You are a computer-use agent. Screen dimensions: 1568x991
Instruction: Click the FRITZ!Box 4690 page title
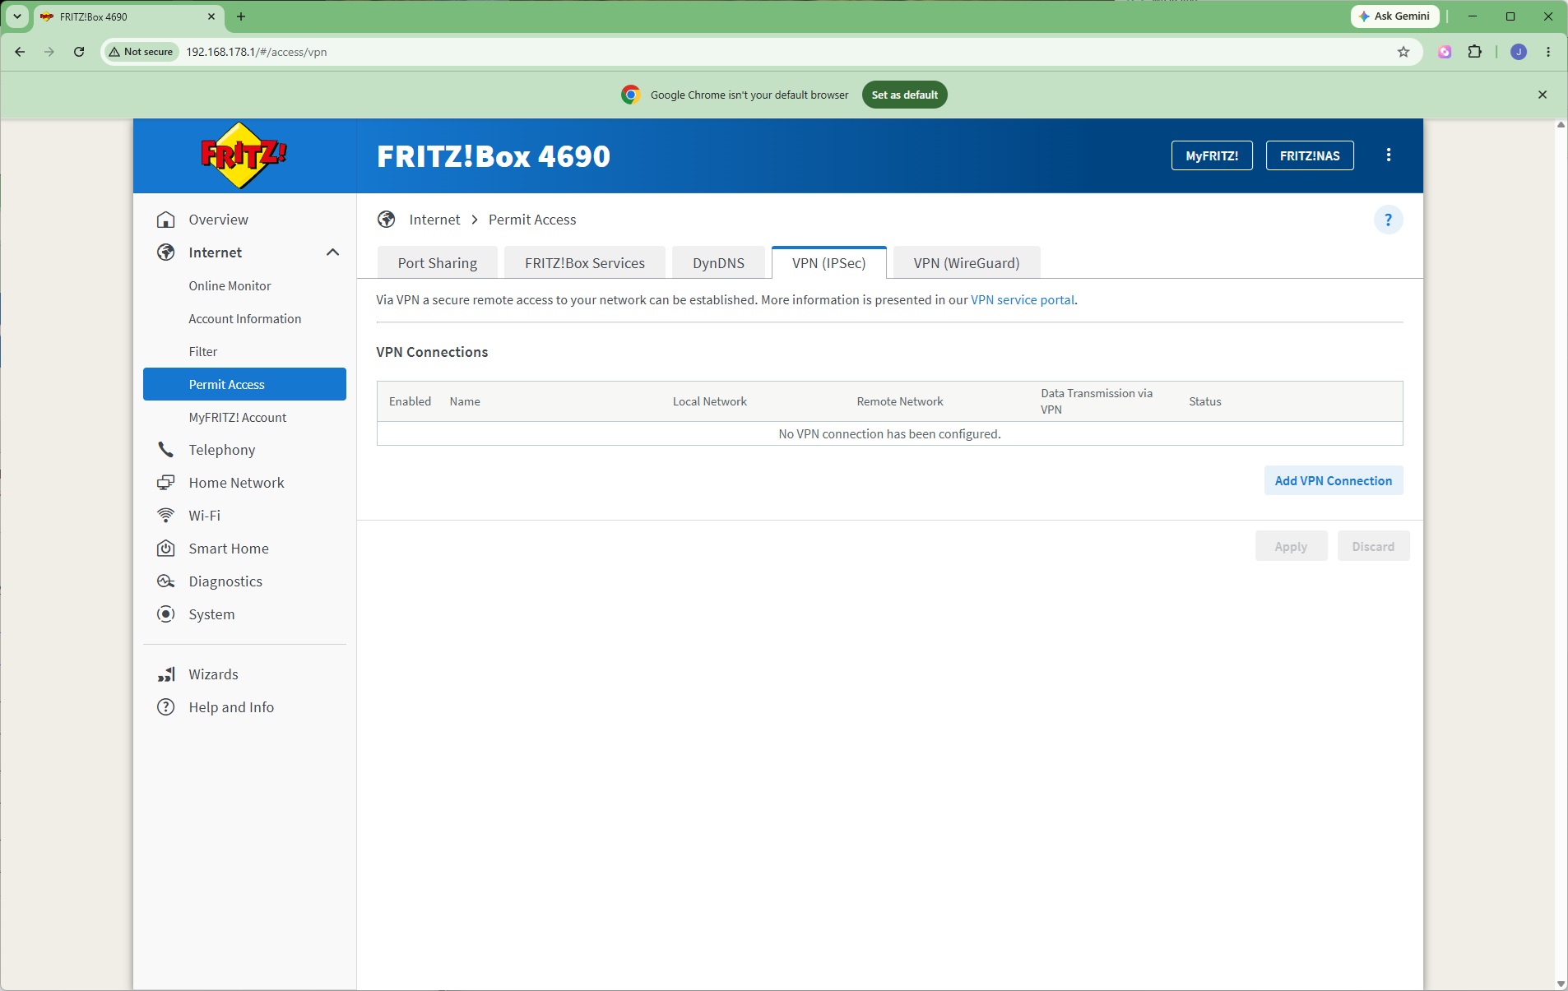click(x=494, y=156)
